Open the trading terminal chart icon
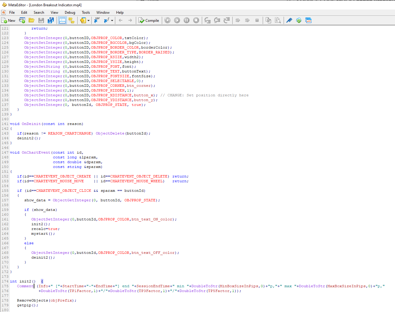Image resolution: width=395 pixels, height=312 pixels. [308, 20]
